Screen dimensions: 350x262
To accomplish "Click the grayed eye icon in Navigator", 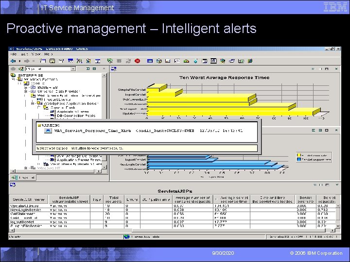I will click(13, 69).
